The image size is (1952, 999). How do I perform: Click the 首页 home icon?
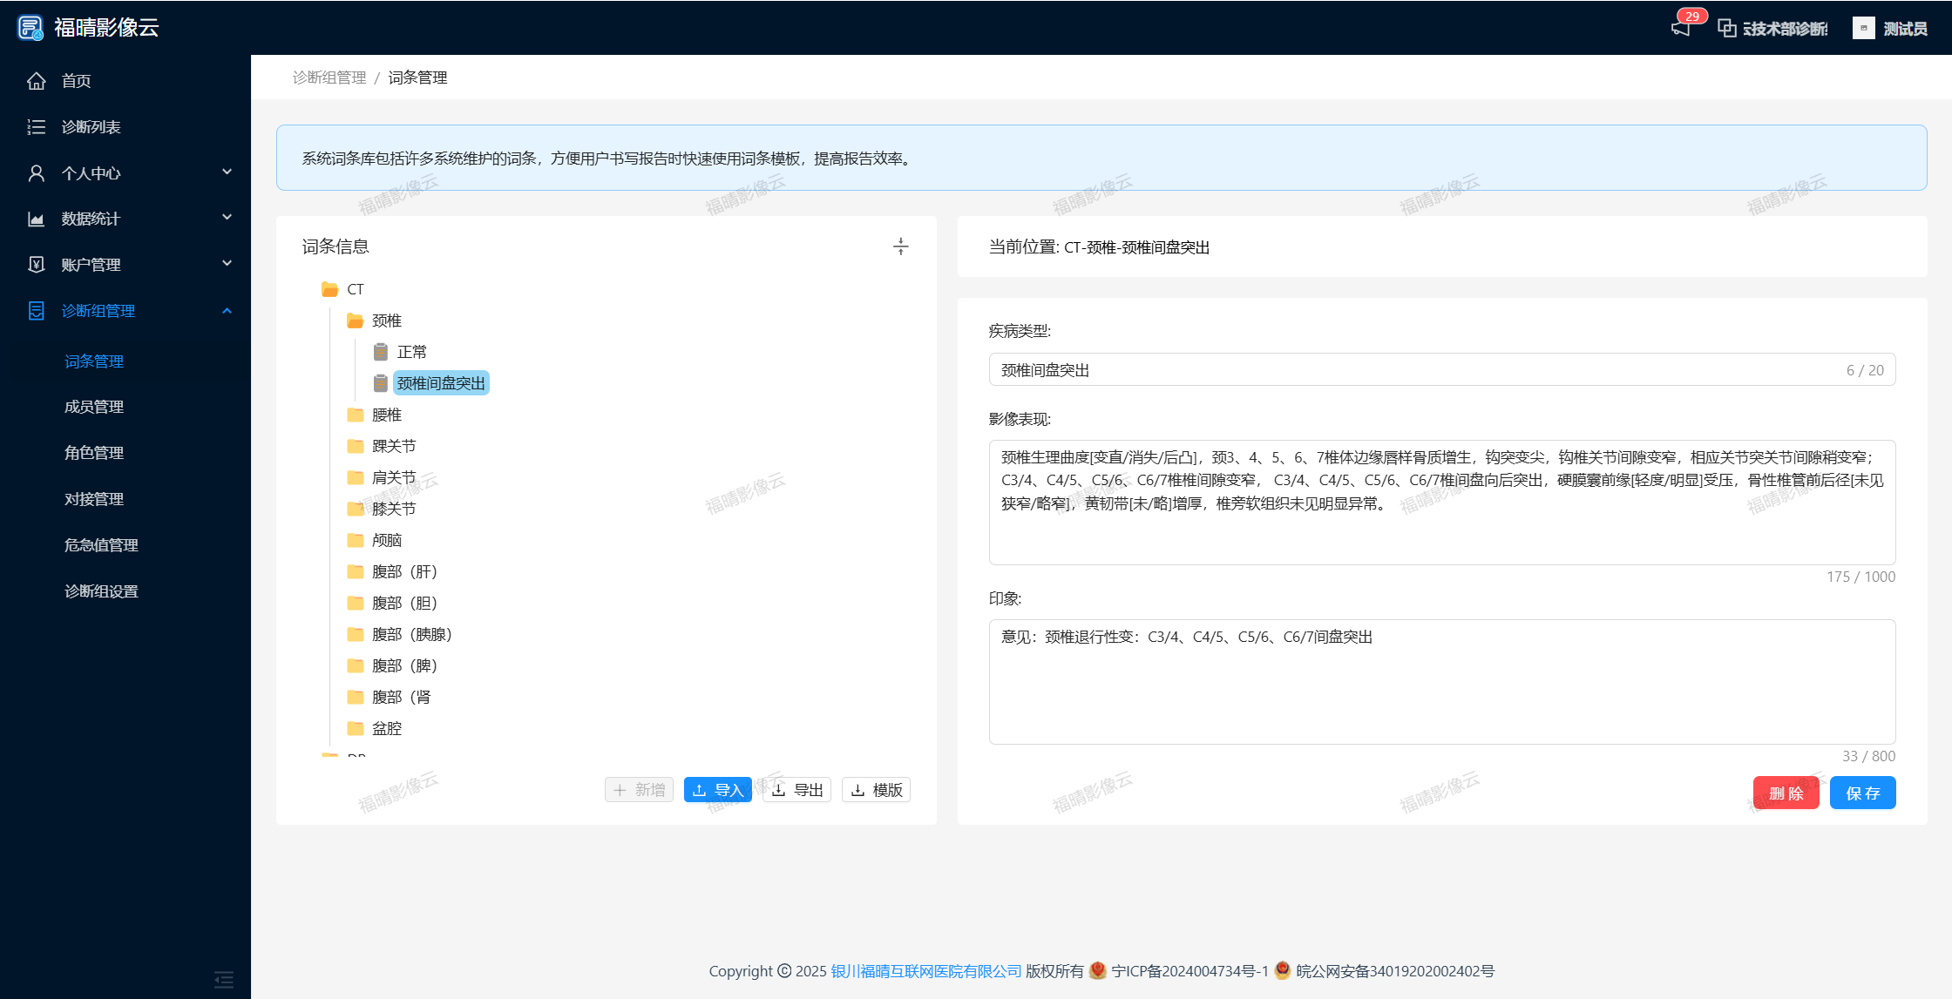point(36,81)
